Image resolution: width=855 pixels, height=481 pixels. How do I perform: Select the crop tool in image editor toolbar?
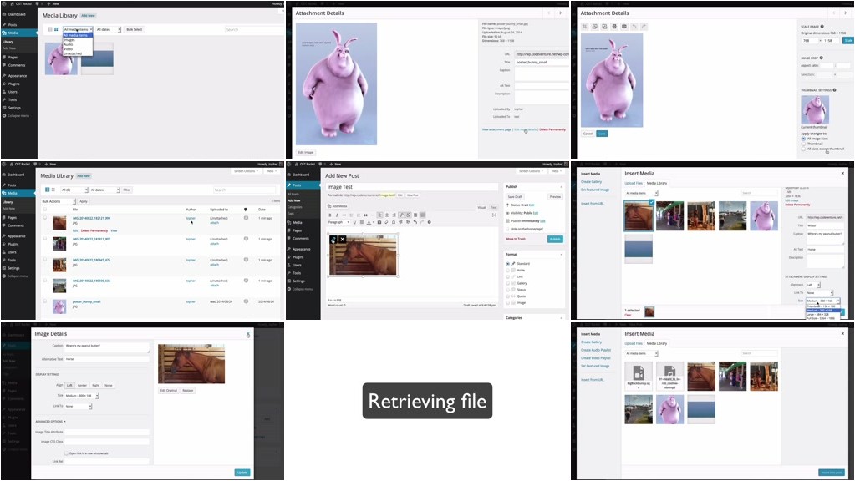[584, 26]
